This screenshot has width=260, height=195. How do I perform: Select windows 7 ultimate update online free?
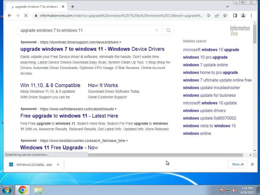(x=217, y=80)
